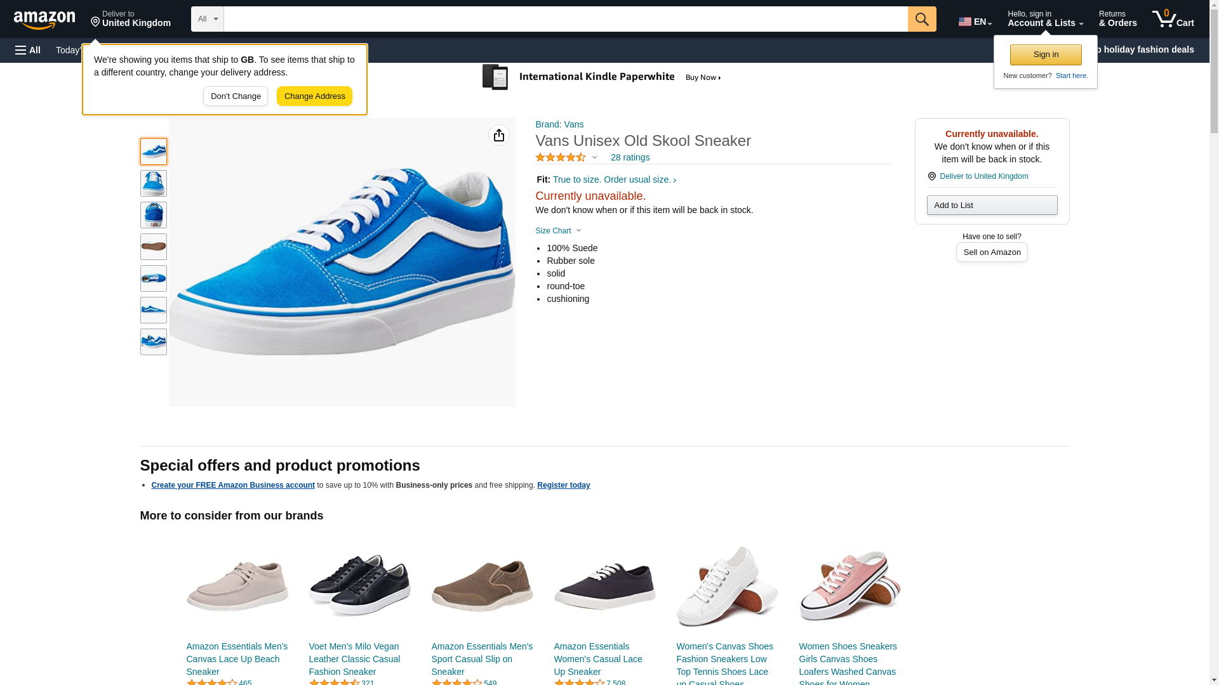1219x685 pixels.
Task: Click Don't Change button
Action: point(236,96)
